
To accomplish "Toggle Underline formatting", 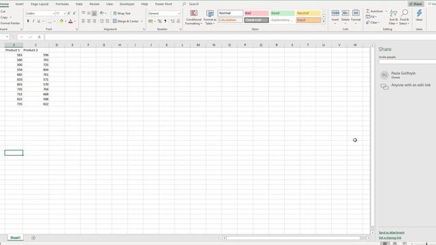I will 39,21.
